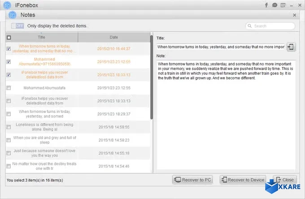Viewport: 305px width, 199px height.
Task: Check the gray iFonebox helps note at 18:33:13
Action: 9,101
